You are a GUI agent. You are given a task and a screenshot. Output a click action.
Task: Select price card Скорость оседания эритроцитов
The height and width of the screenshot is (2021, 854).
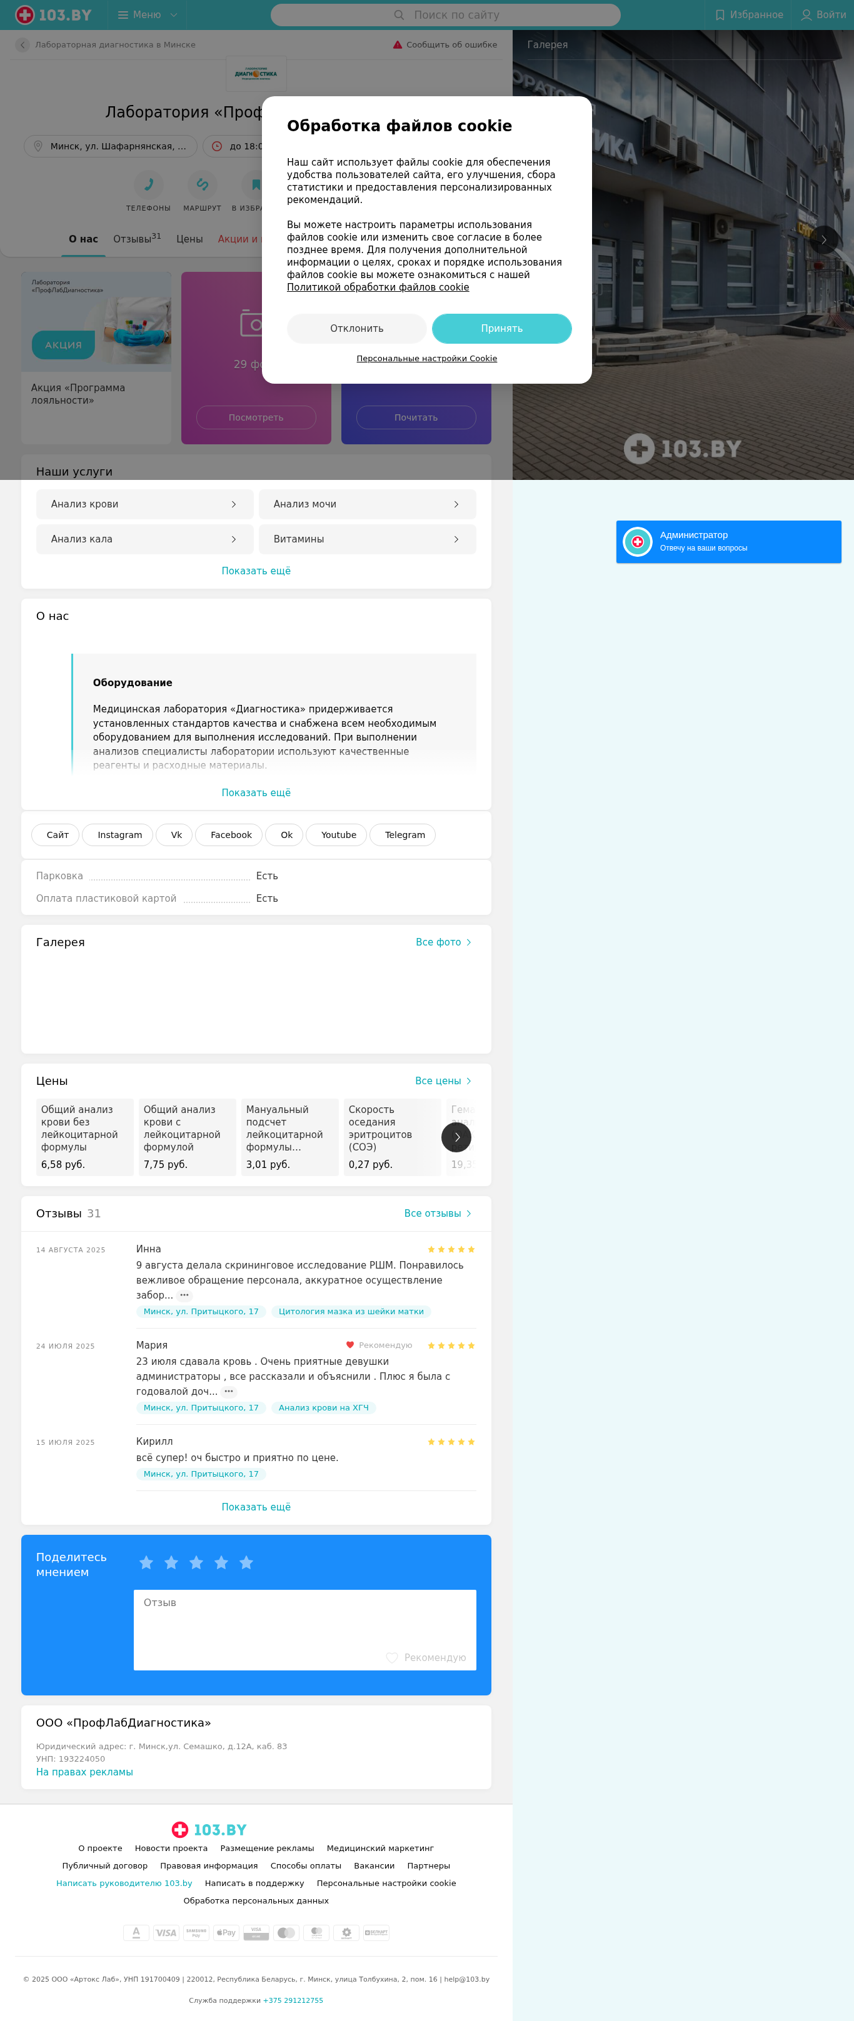pos(392,1137)
